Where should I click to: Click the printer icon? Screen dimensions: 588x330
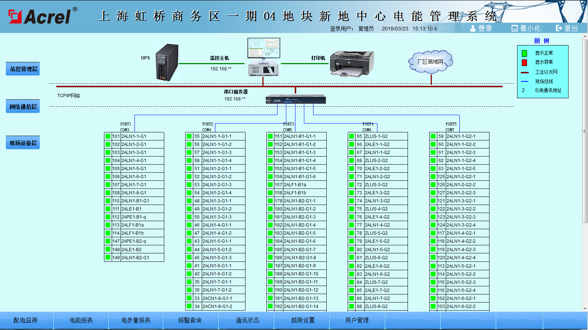tap(352, 64)
